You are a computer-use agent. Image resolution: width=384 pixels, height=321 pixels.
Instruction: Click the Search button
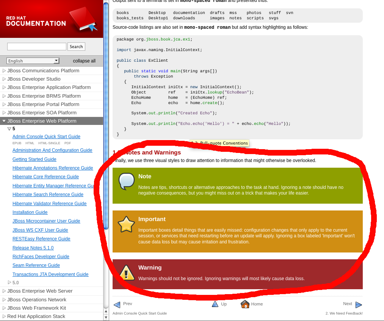click(x=76, y=47)
